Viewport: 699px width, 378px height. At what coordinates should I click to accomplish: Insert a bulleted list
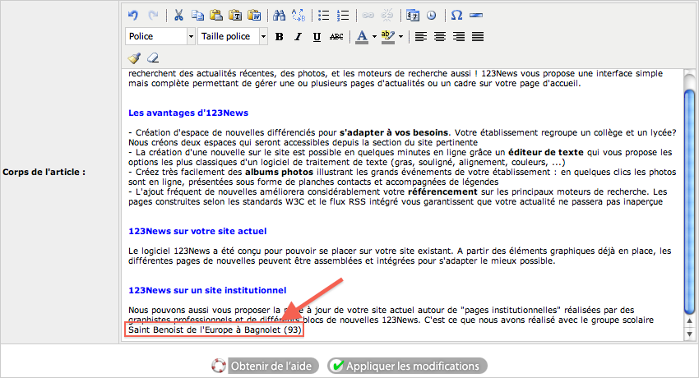tap(324, 15)
